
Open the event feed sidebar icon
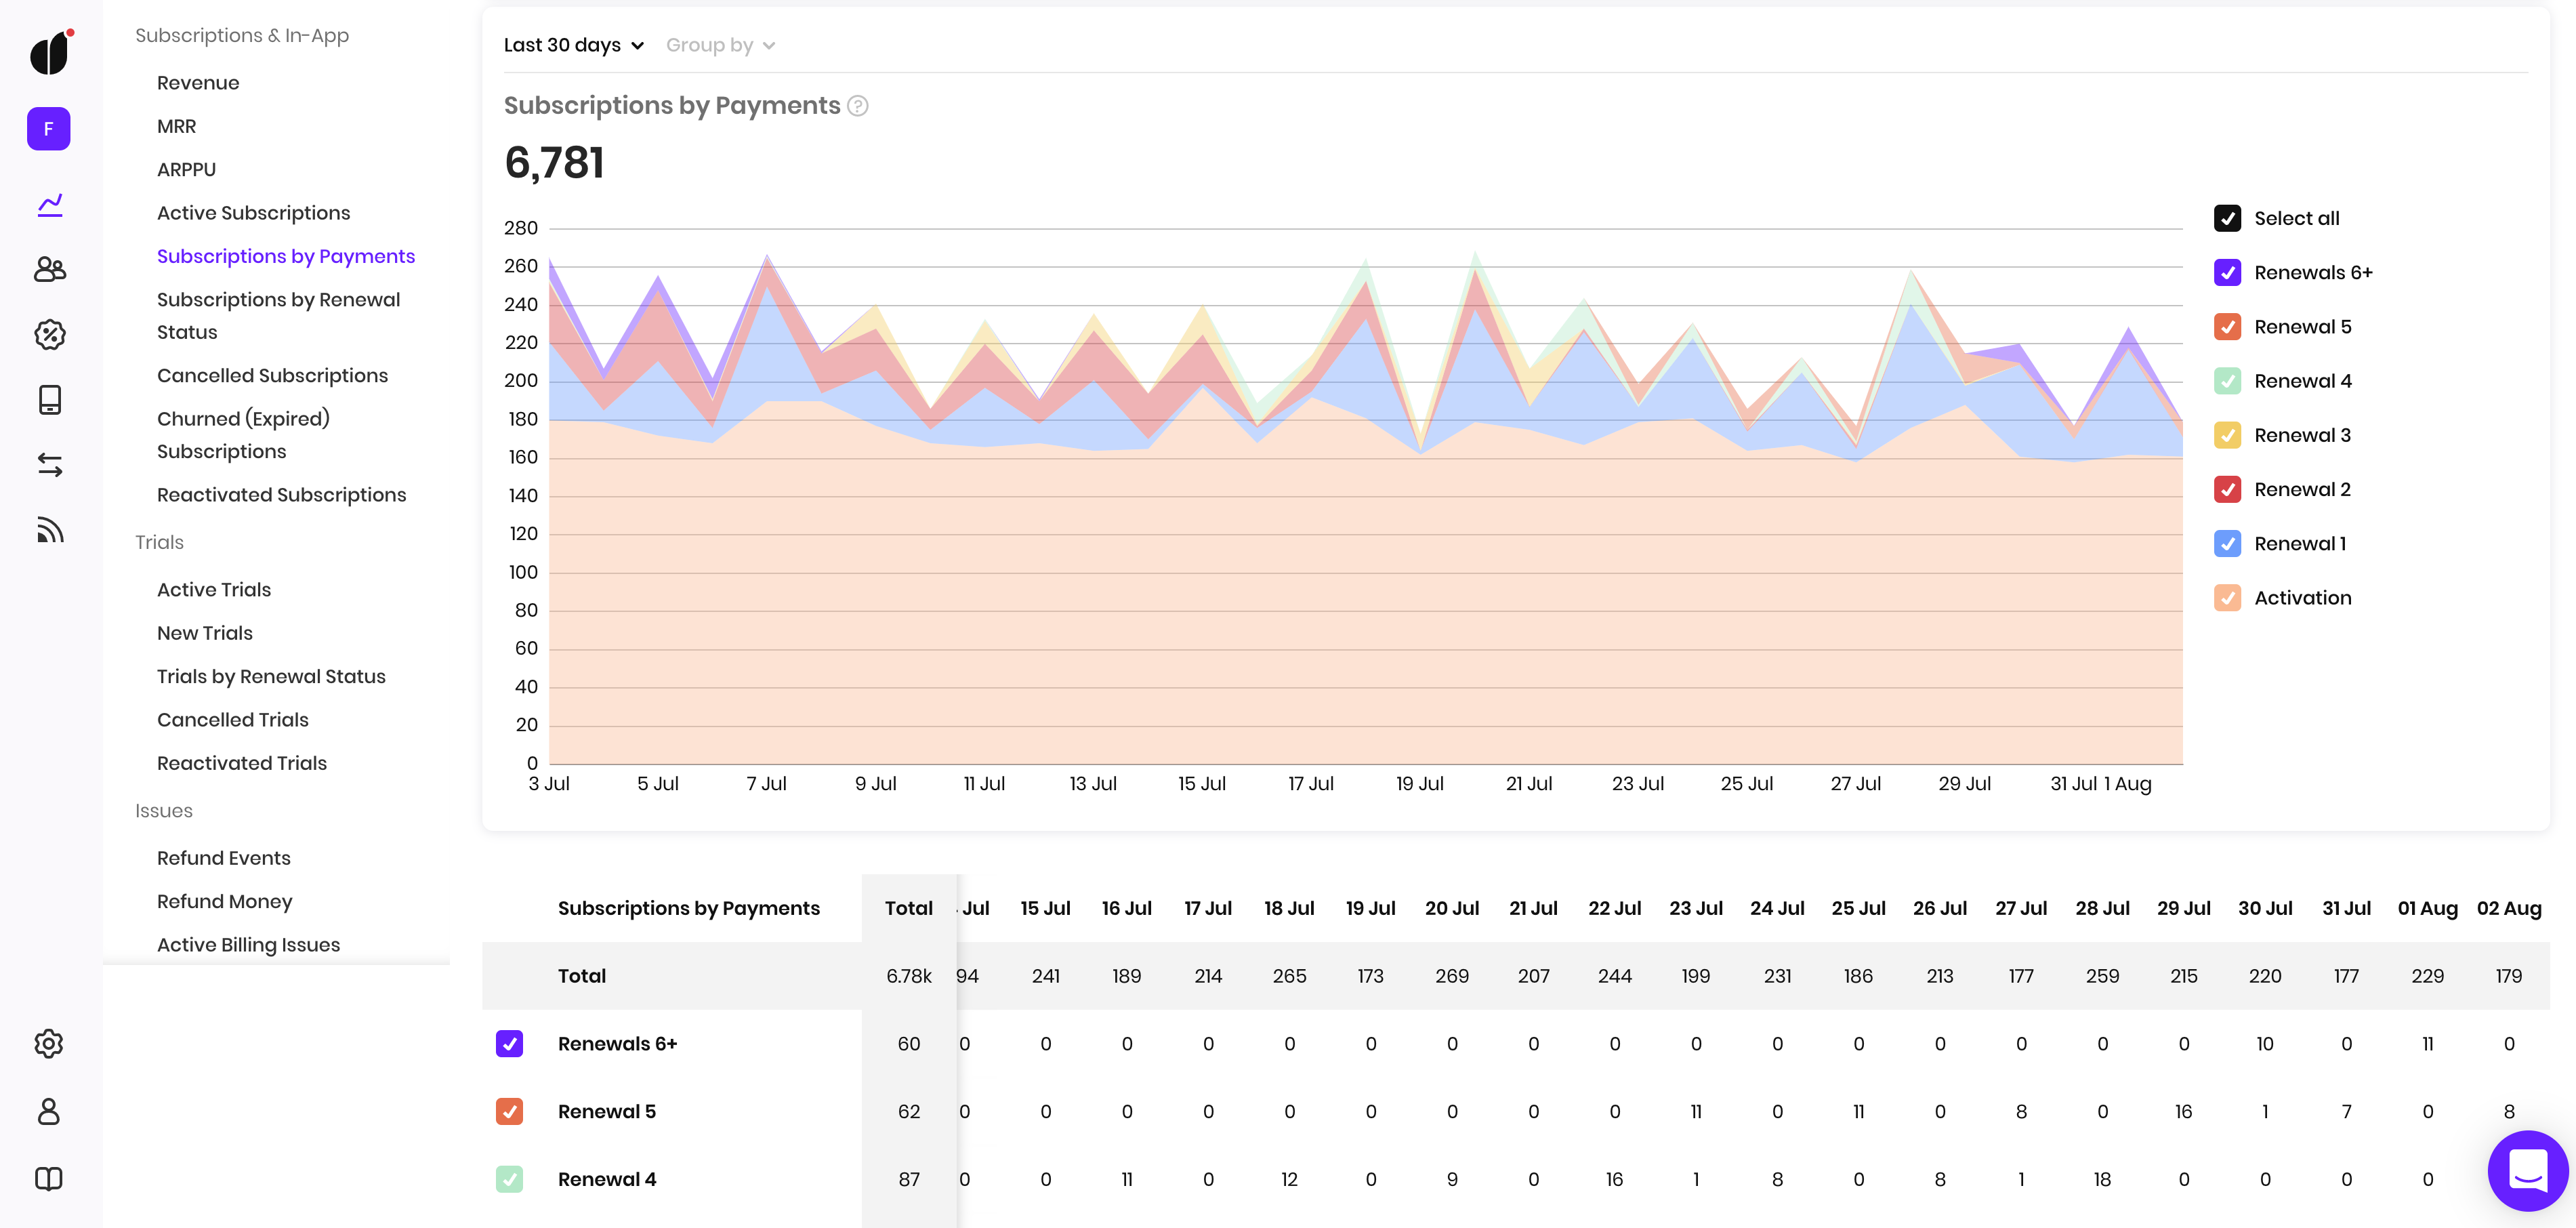pos(50,530)
